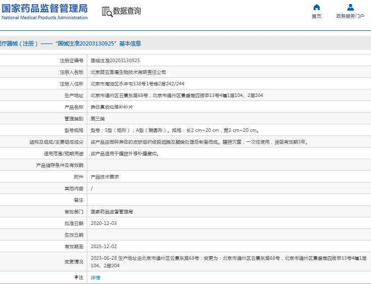Click the 注册人名称 label cell
The image size is (371, 284).
[x=72, y=72]
